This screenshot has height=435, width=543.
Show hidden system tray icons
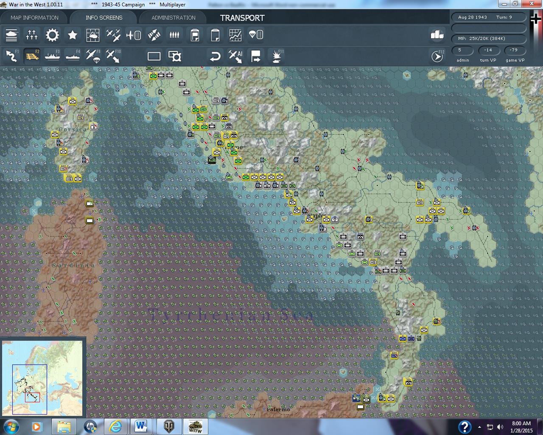[x=480, y=427]
